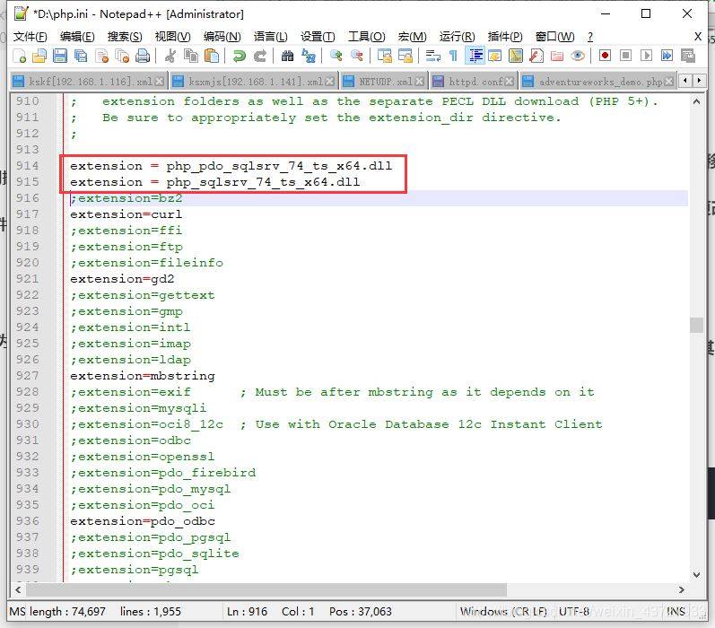Open the 文件(F) file menu
The image size is (715, 628).
tap(30, 37)
